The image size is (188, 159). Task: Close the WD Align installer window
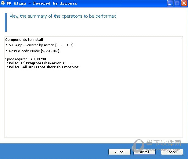(184, 3)
